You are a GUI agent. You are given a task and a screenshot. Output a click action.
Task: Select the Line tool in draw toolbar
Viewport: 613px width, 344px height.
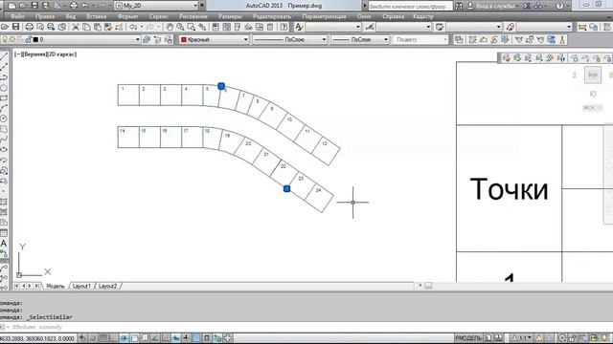pos(4,56)
